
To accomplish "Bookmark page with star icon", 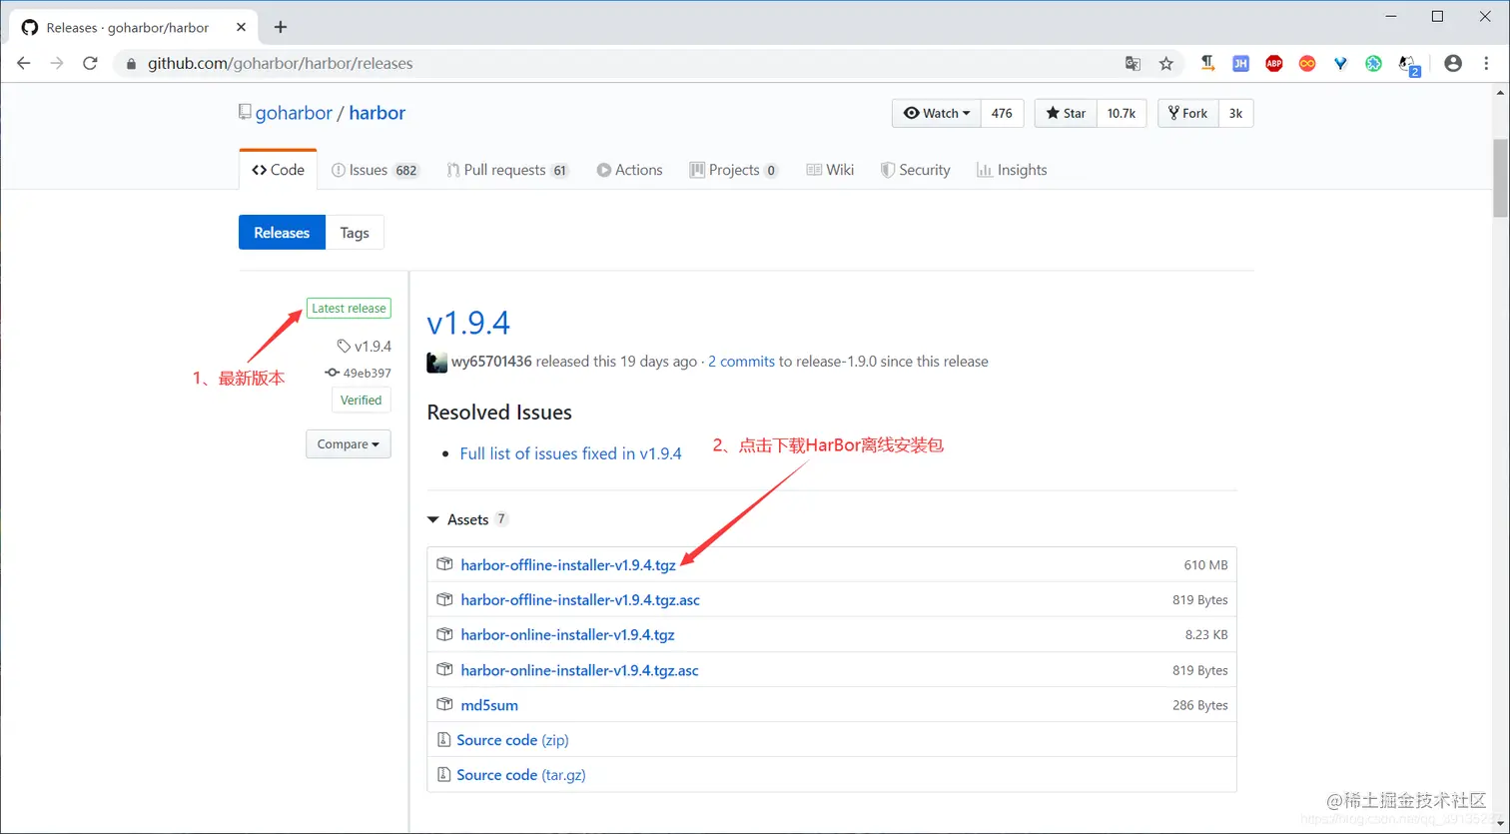I will coord(1166,63).
